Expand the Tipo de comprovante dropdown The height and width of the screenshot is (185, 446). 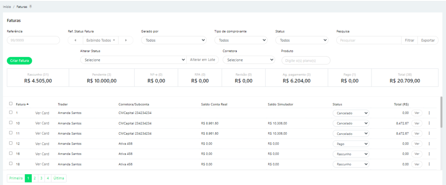click(240, 40)
